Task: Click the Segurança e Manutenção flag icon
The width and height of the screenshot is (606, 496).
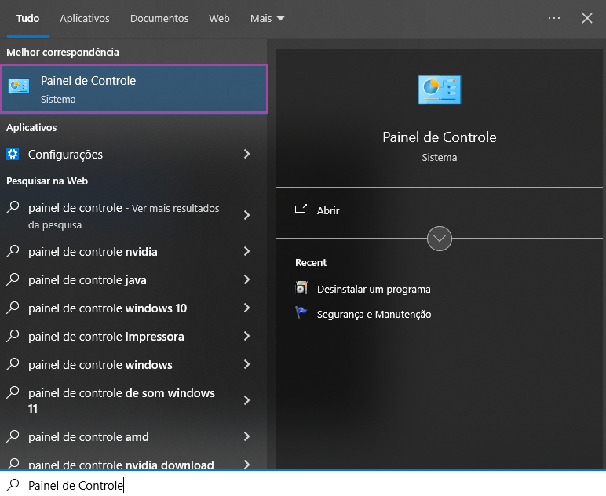Action: (x=301, y=312)
